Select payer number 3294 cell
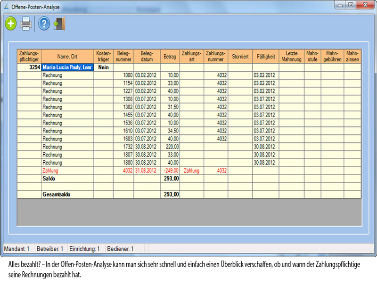 pyautogui.click(x=29, y=67)
